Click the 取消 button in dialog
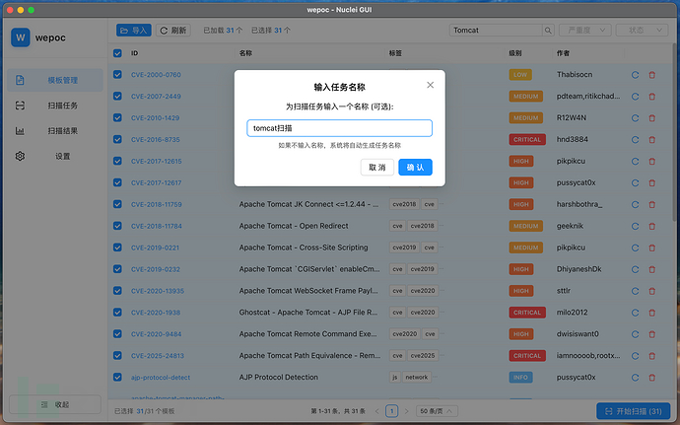Screen dimensions: 680x425 tap(377, 168)
